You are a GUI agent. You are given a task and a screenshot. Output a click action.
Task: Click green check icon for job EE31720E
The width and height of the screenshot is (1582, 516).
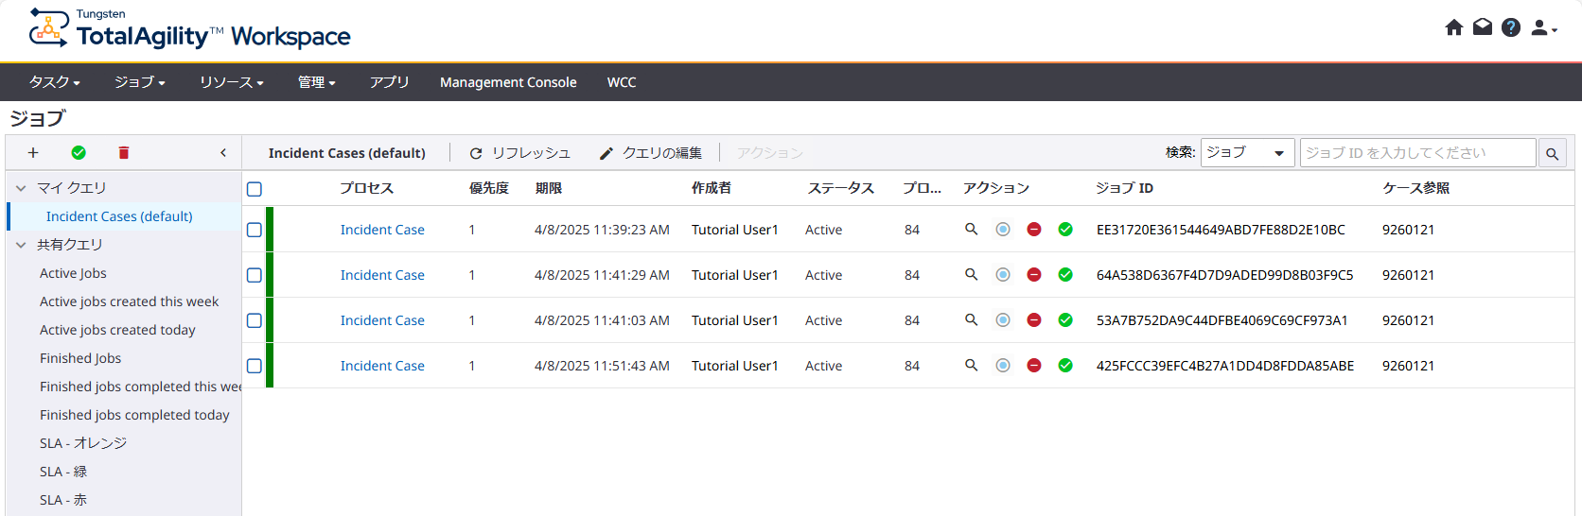pyautogui.click(x=1065, y=229)
